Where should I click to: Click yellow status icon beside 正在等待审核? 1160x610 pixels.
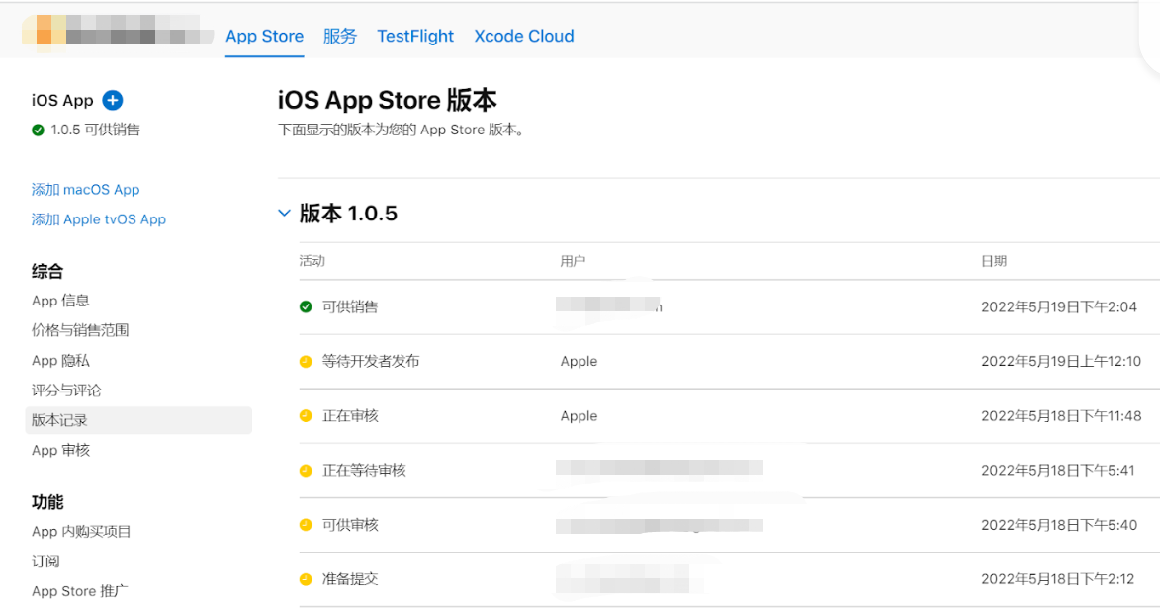point(306,471)
